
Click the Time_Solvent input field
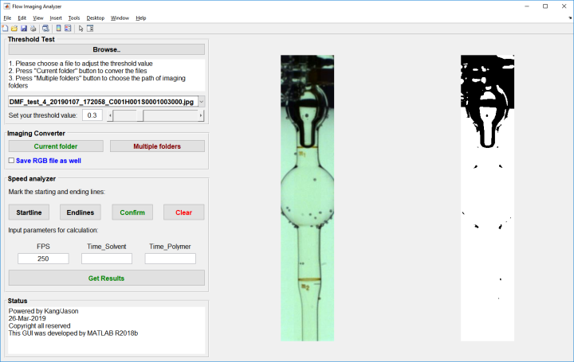click(x=107, y=259)
